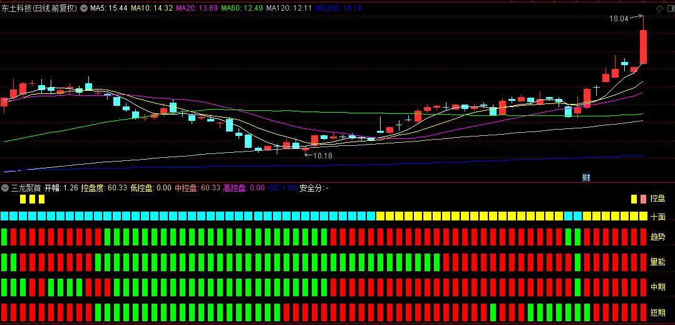Screen dimensions: 675x325
Task: Select the MA10: 14.32 label
Action: tap(152, 8)
